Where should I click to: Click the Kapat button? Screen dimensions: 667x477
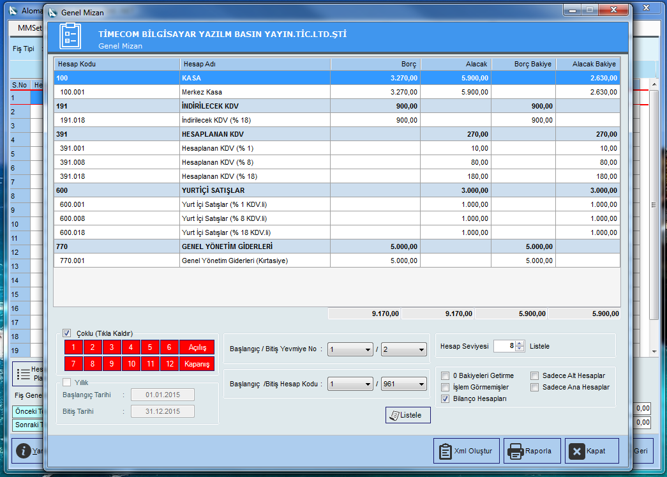(592, 451)
